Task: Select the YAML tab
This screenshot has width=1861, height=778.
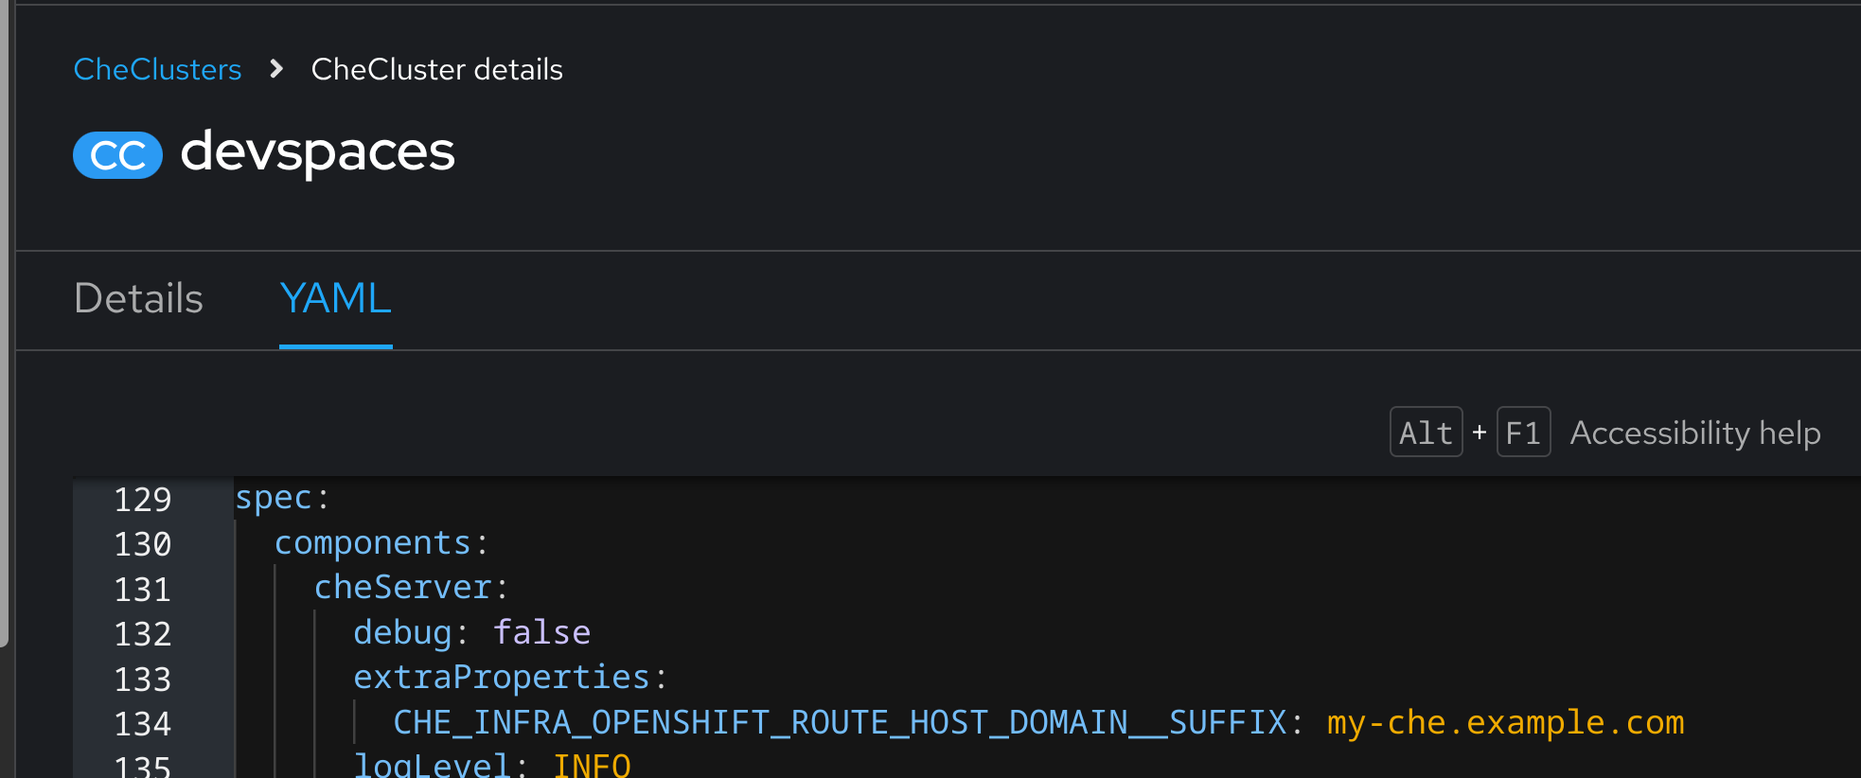Action: pyautogui.click(x=335, y=299)
